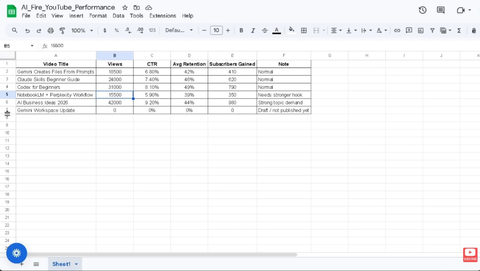480x271 pixels.
Task: Open the borders menu
Action: (x=304, y=30)
